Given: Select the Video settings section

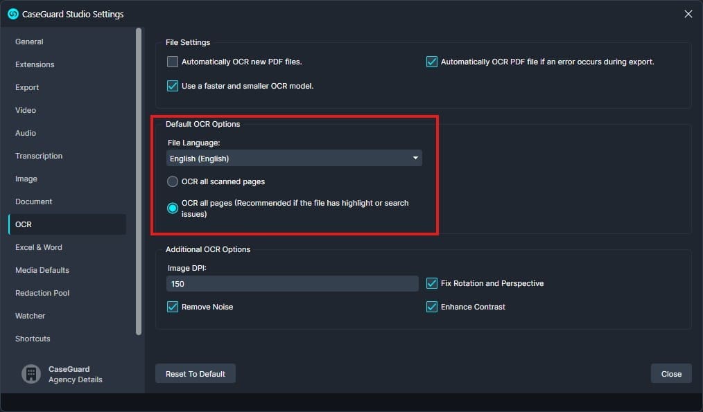Looking at the screenshot, I should 25,110.
